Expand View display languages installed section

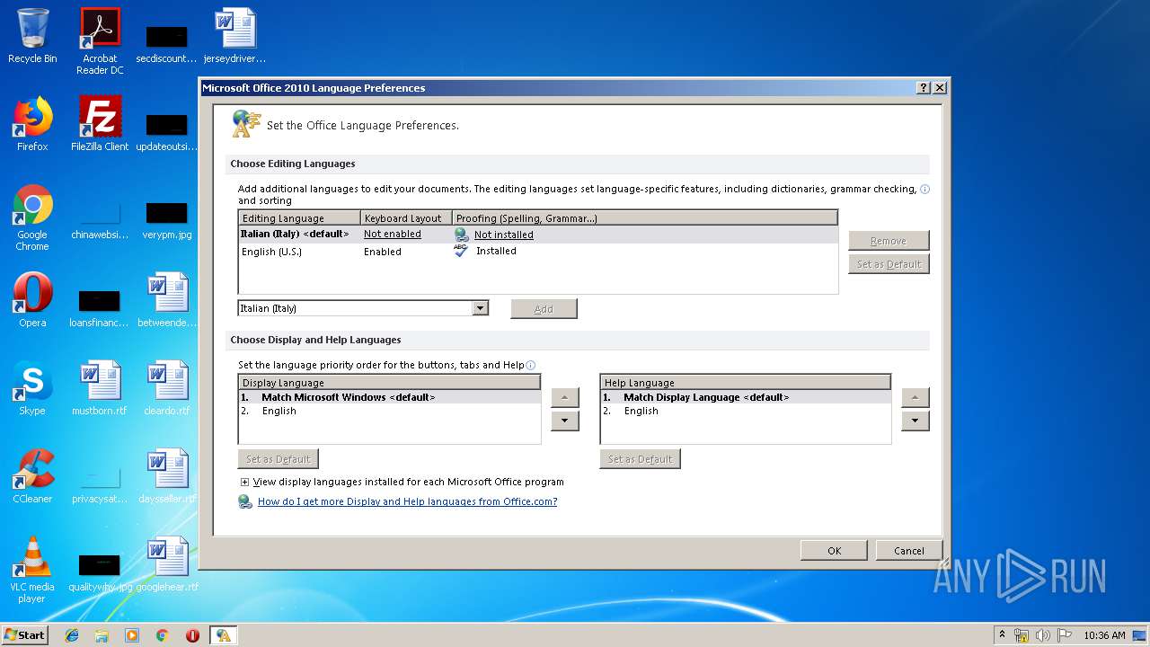[x=244, y=483]
